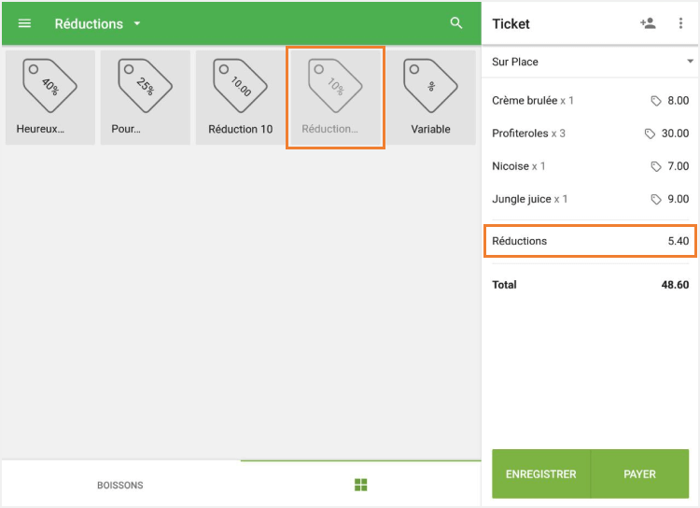Open the Nicoise ticket item
Image resolution: width=700 pixels, height=508 pixels.
coord(590,166)
